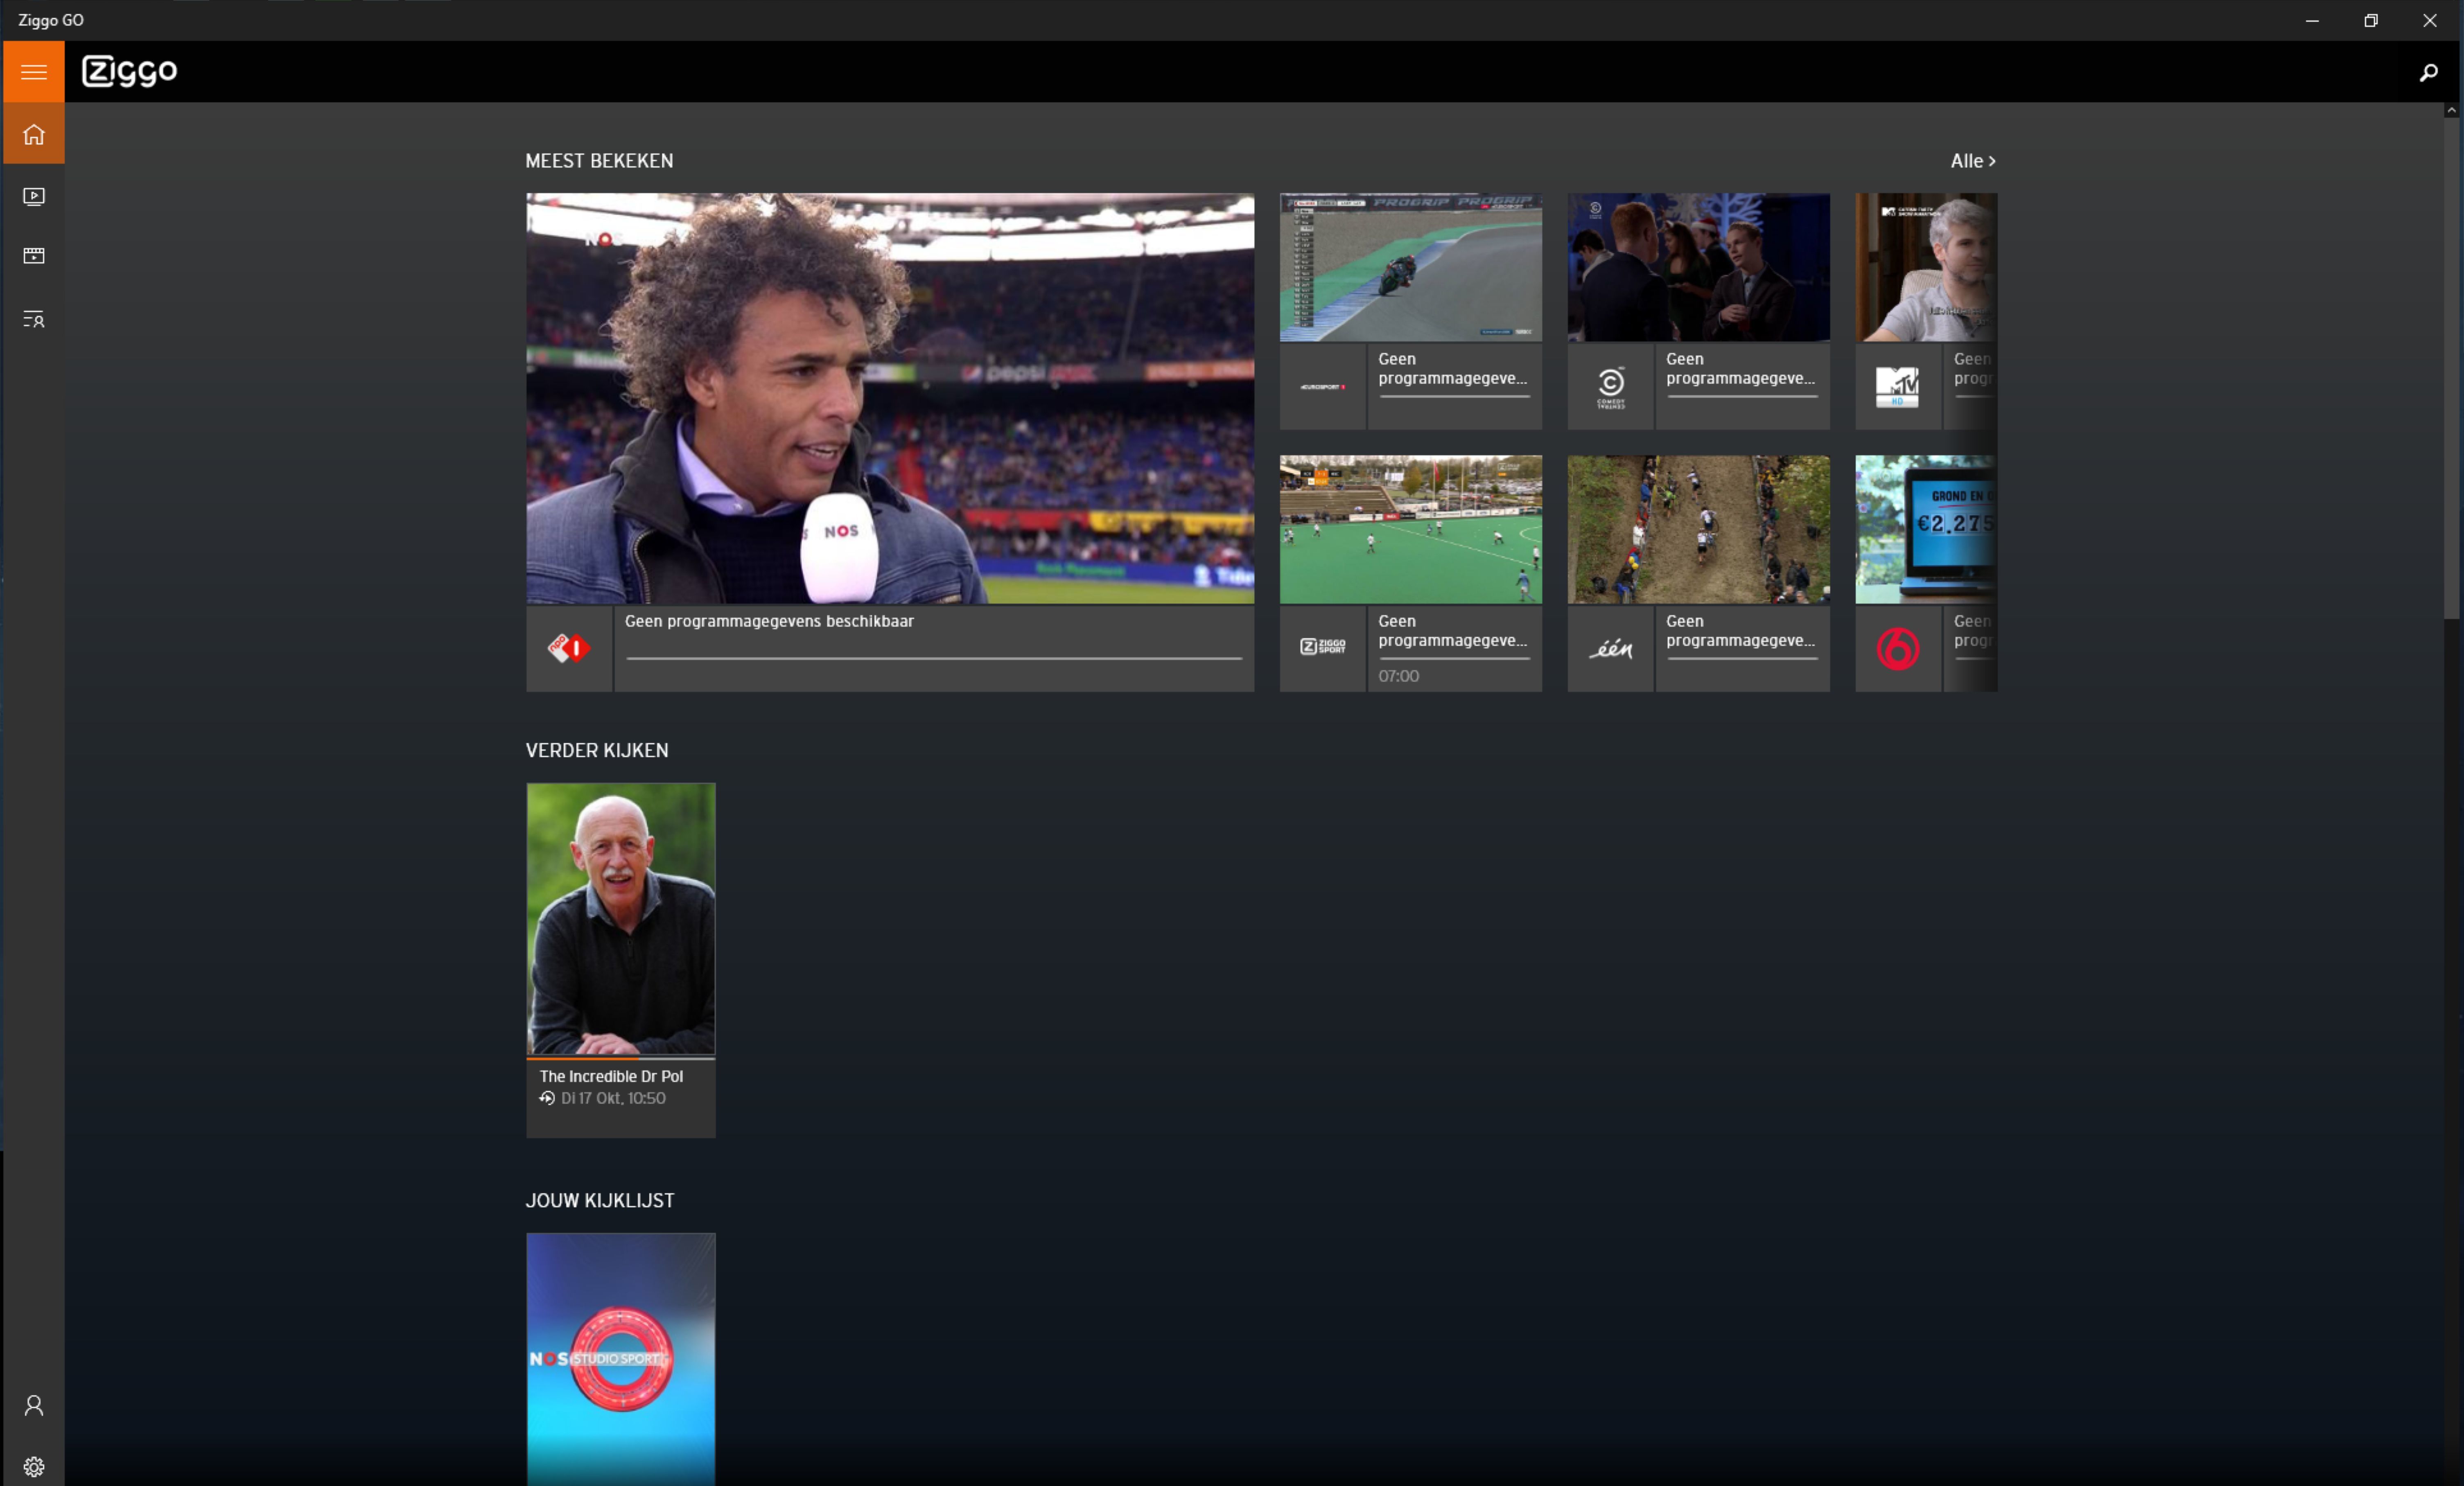Click the scrollbar up arrow
This screenshot has height=1486, width=2464.
pos(2452,110)
